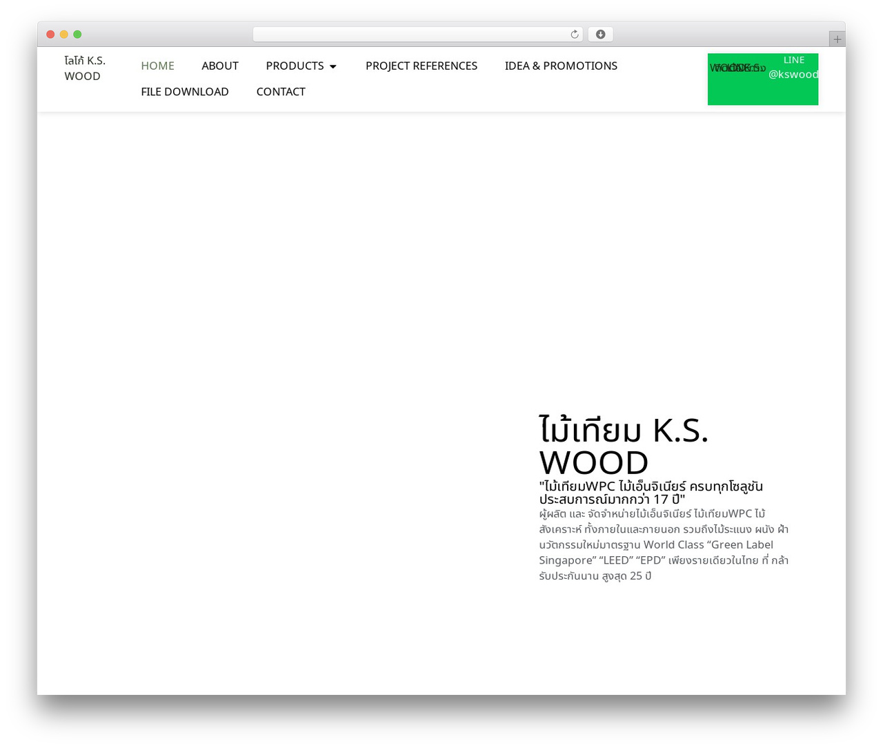Click the browser address bar

(x=417, y=35)
